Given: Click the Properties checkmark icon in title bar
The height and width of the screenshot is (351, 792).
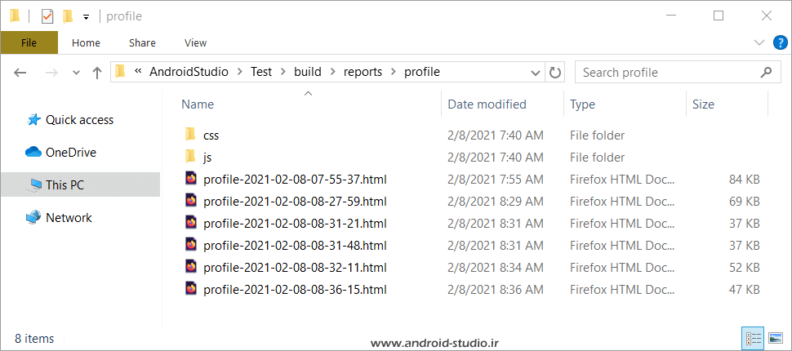Looking at the screenshot, I should [47, 16].
